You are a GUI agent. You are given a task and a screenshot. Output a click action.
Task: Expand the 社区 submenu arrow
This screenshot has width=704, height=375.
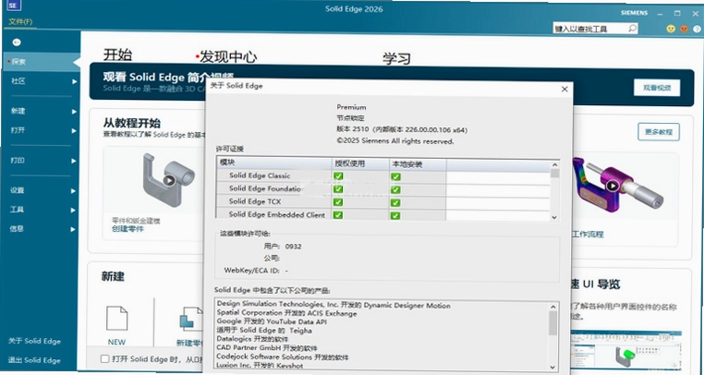click(74, 81)
